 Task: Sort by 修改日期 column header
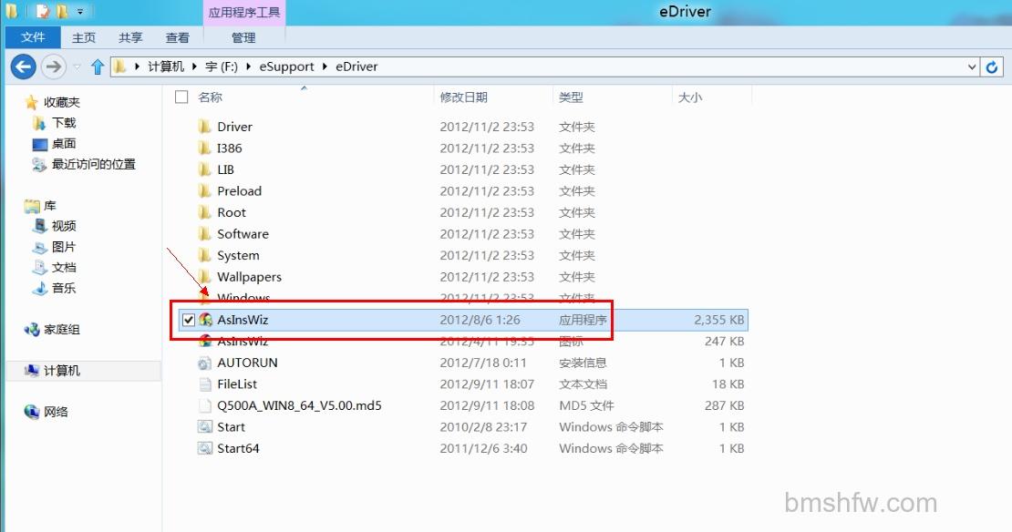(463, 97)
